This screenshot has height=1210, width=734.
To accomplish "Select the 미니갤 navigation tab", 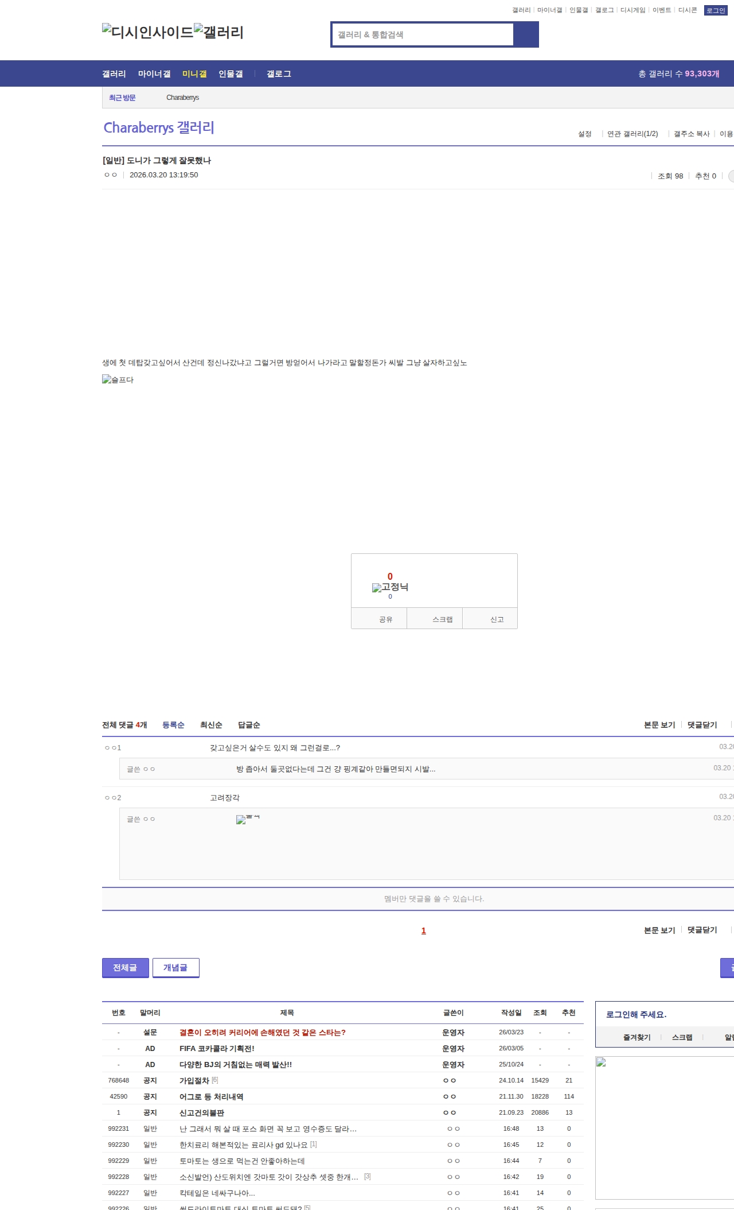I will (194, 74).
